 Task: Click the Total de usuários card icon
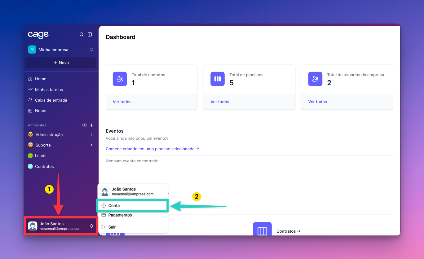[315, 79]
